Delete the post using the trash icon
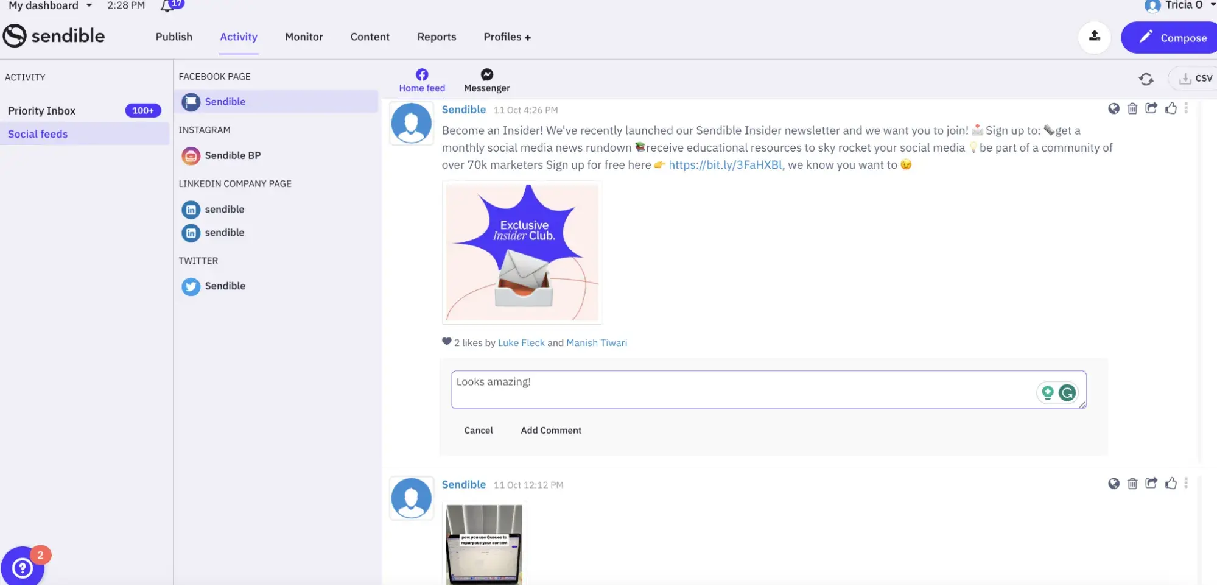 point(1132,108)
